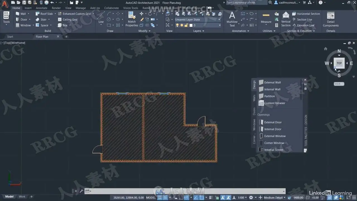The image size is (357, 201).
Task: Click the AutoCAD application menu logo
Action: pyautogui.click(x=4, y=3)
